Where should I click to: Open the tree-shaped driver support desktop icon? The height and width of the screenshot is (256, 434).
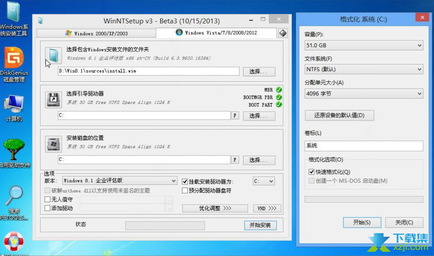[14, 153]
